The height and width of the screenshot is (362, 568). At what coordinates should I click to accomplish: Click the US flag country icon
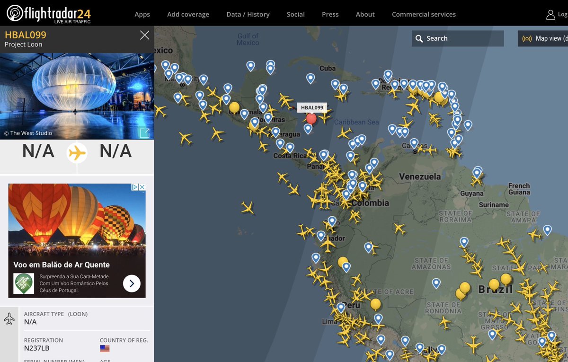pyautogui.click(x=105, y=348)
